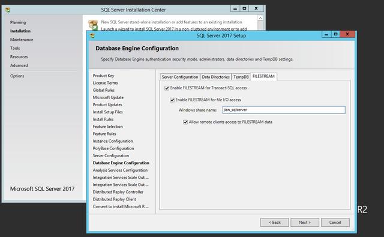Select the Product Updates step
The image size is (384, 237).
coord(107,105)
